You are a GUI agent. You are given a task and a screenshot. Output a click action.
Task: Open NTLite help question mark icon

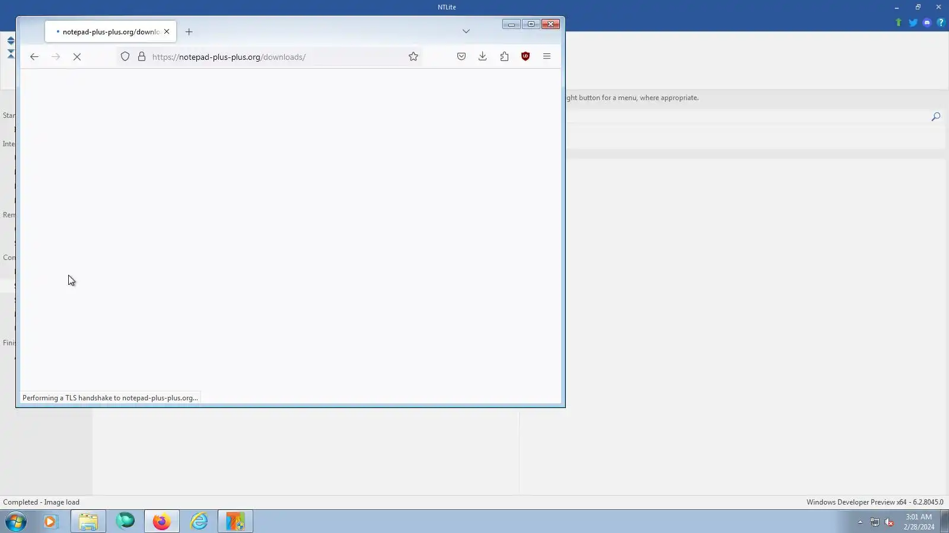pos(941,23)
